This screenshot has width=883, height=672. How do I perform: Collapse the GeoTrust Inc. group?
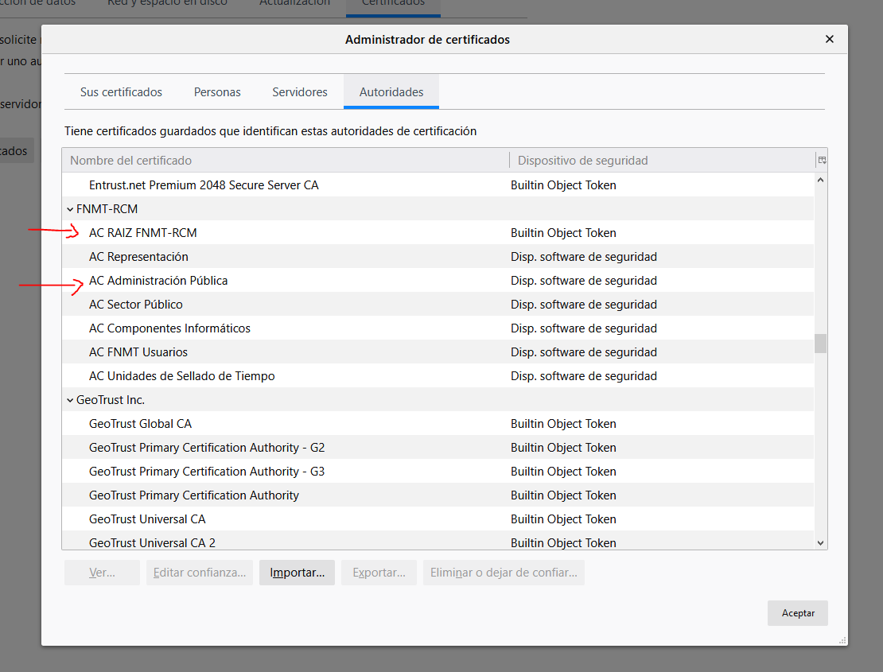pos(70,400)
